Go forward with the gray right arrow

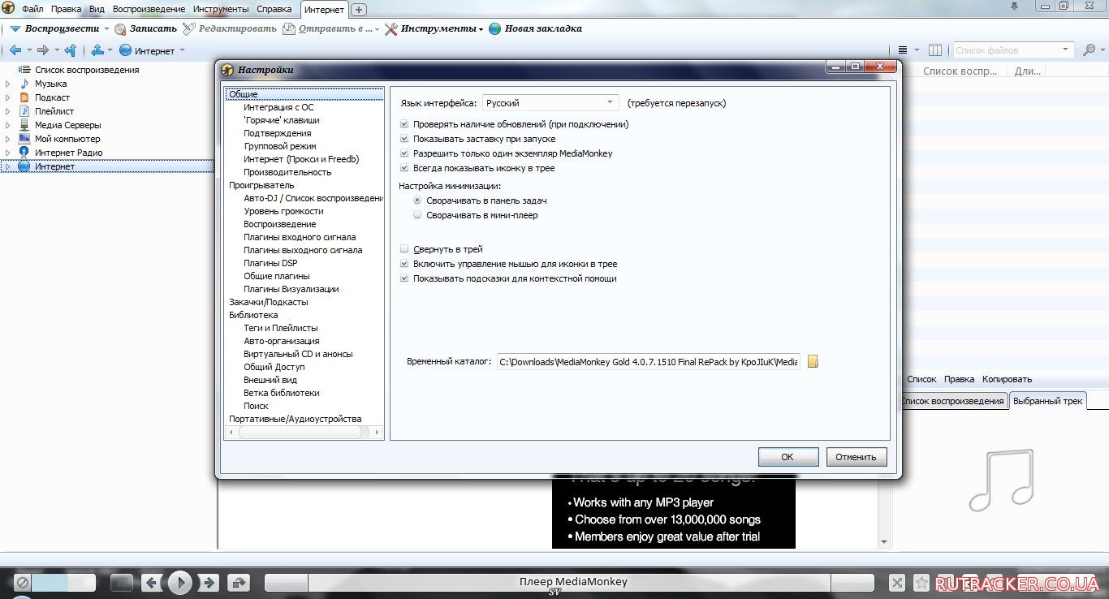(x=44, y=50)
